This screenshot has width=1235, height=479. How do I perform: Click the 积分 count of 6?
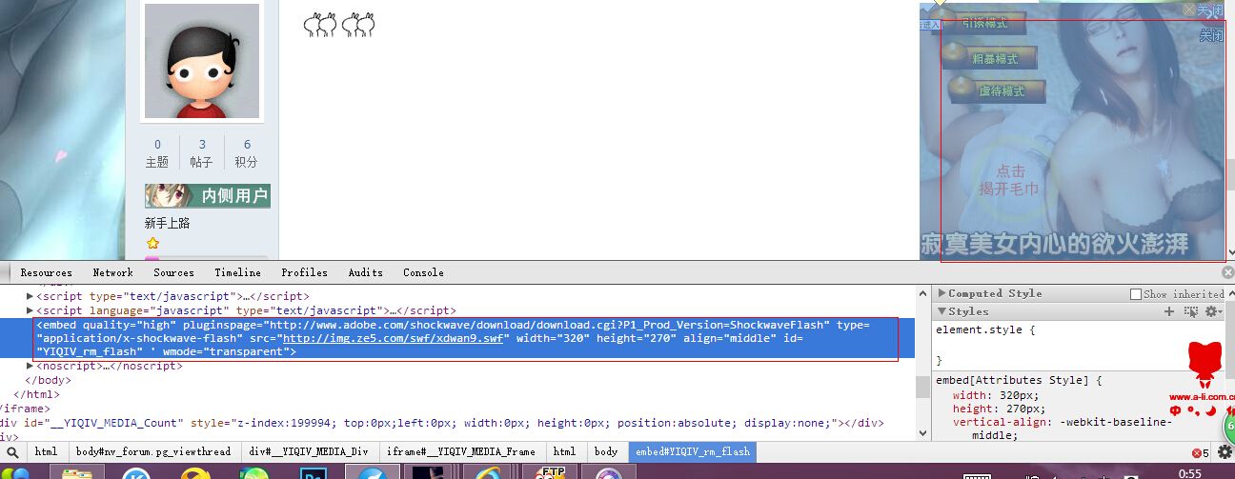coord(247,145)
